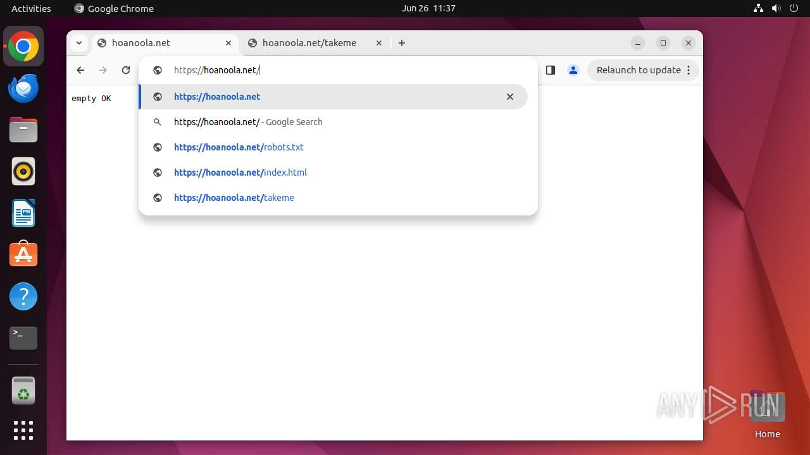Remove the https://hoanoola.net suggestion

click(x=510, y=97)
